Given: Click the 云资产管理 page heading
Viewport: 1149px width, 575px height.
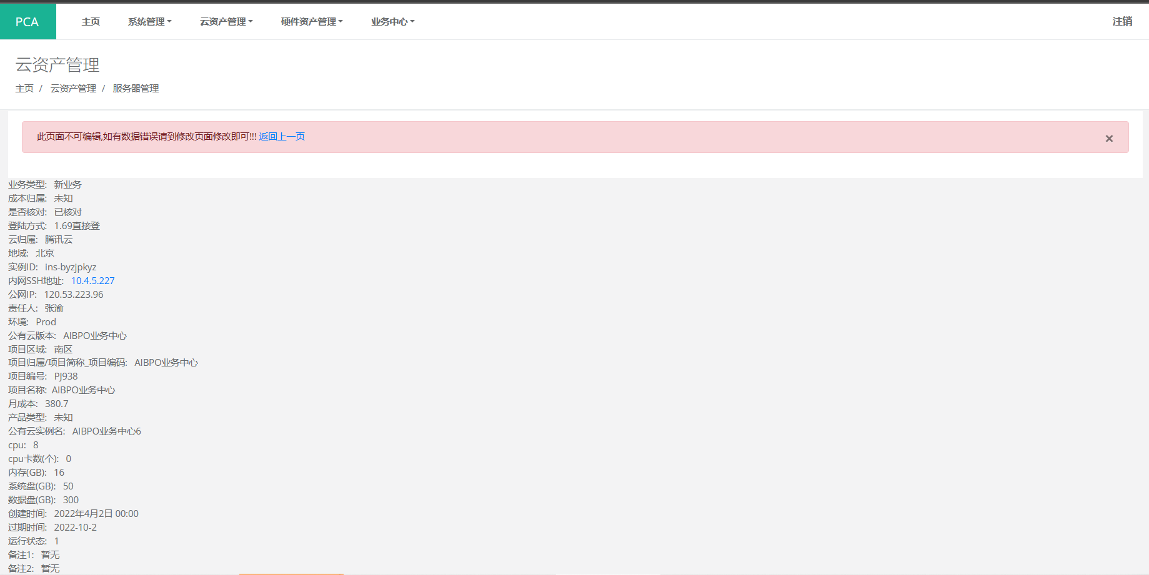Looking at the screenshot, I should tap(57, 65).
